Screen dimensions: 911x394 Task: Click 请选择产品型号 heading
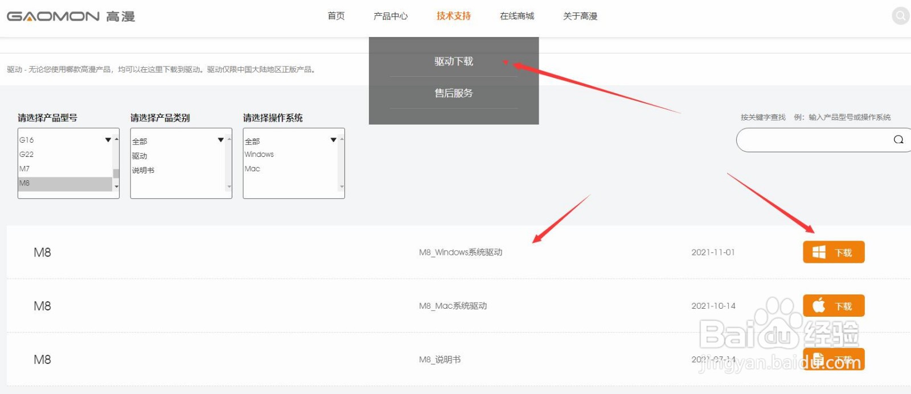pos(47,118)
